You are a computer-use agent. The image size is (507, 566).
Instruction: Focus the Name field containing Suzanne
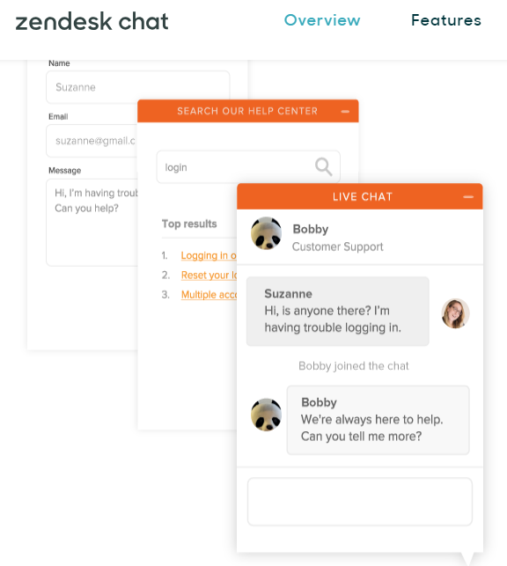coord(138,87)
